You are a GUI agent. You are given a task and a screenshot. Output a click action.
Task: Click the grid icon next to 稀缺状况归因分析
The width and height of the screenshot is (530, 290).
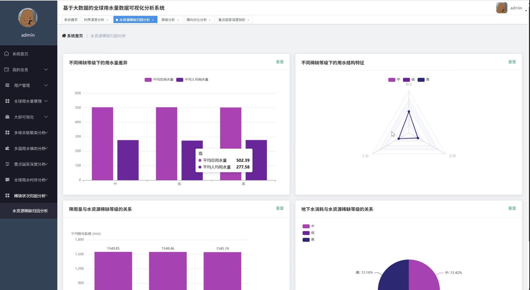(7, 195)
